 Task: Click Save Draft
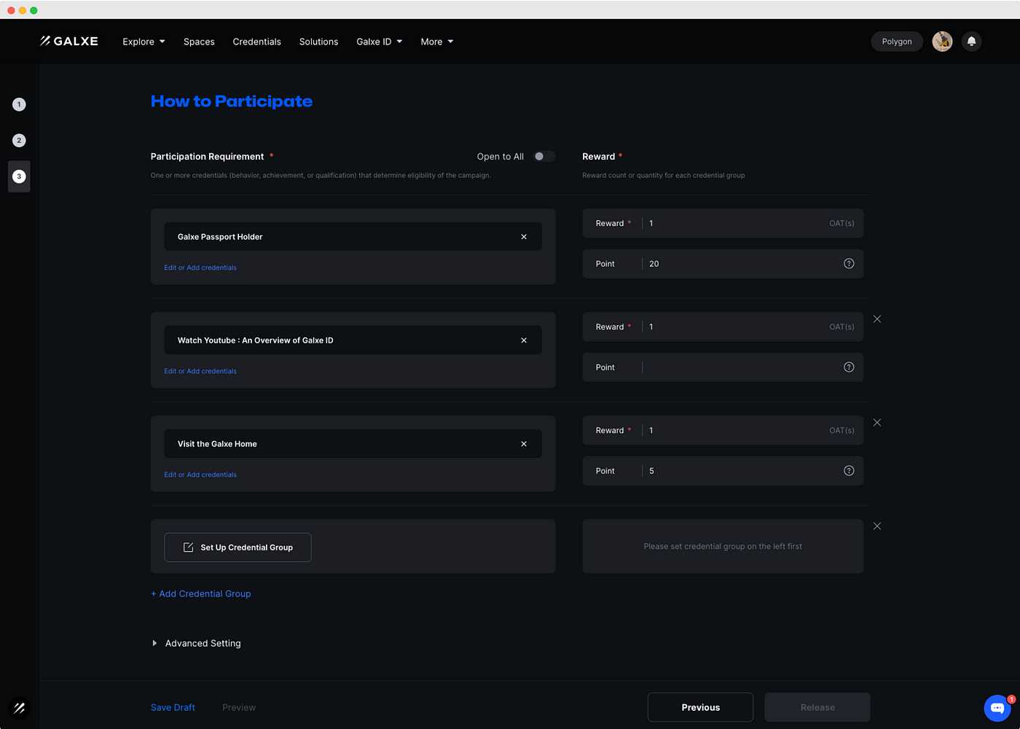(x=173, y=707)
